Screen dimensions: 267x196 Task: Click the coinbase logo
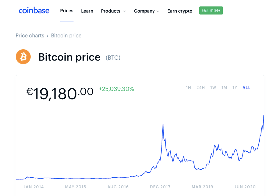click(34, 11)
